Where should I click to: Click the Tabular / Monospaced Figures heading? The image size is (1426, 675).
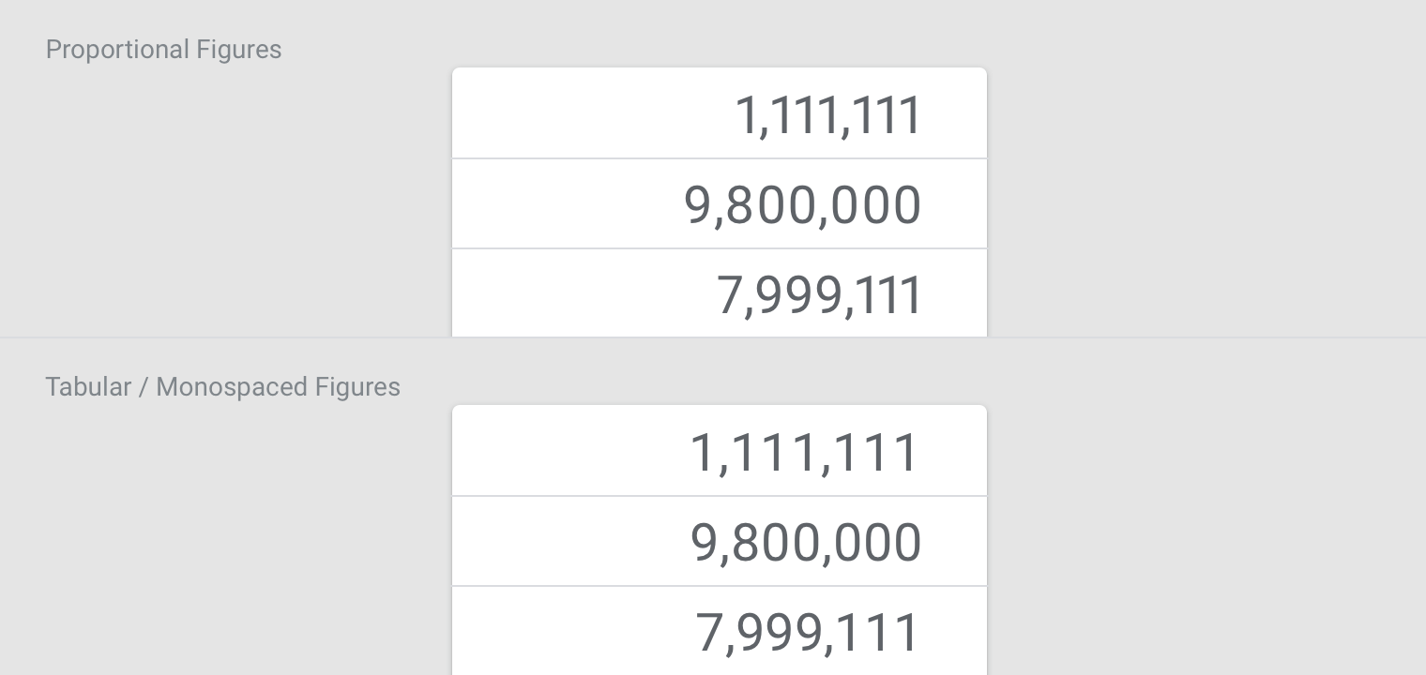click(x=222, y=387)
